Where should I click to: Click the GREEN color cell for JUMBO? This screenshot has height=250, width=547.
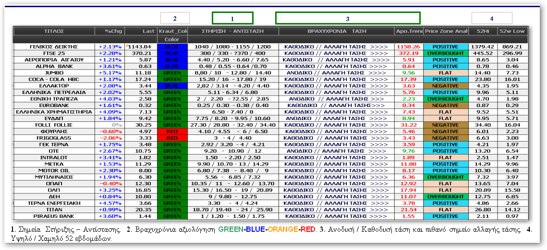coord(172,73)
